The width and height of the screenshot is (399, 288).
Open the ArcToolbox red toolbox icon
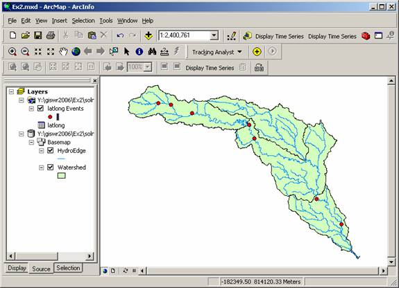(366, 36)
